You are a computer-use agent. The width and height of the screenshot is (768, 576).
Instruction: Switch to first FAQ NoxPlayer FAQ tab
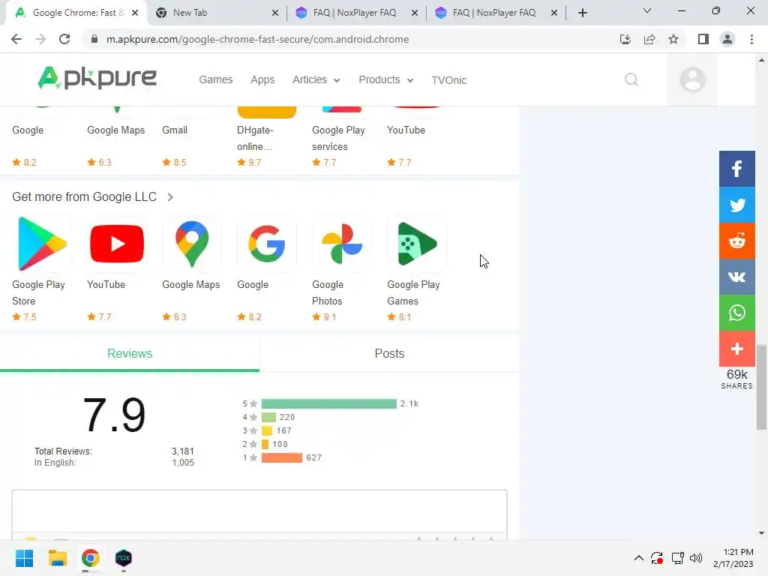point(356,13)
